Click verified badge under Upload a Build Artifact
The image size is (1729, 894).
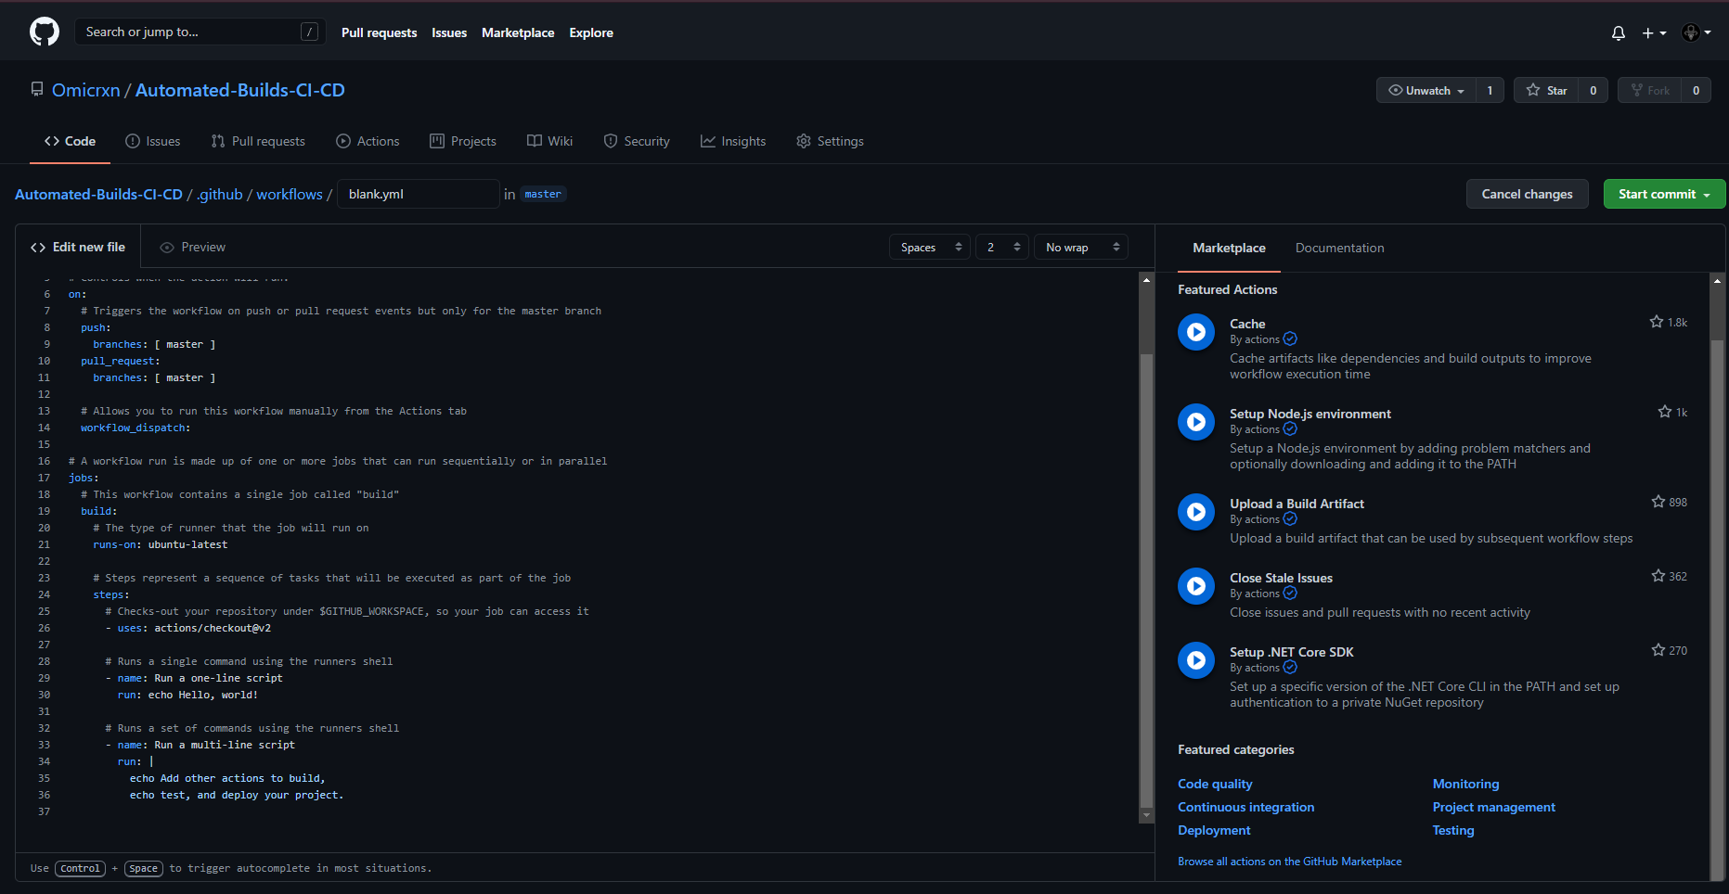[x=1290, y=519]
